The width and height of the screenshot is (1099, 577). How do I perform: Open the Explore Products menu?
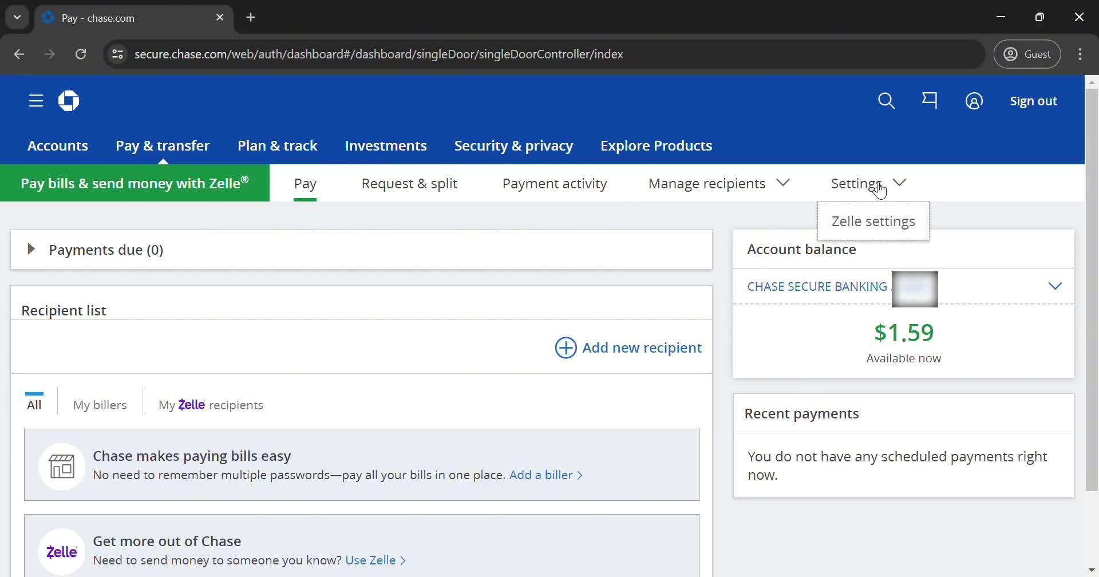[656, 145]
